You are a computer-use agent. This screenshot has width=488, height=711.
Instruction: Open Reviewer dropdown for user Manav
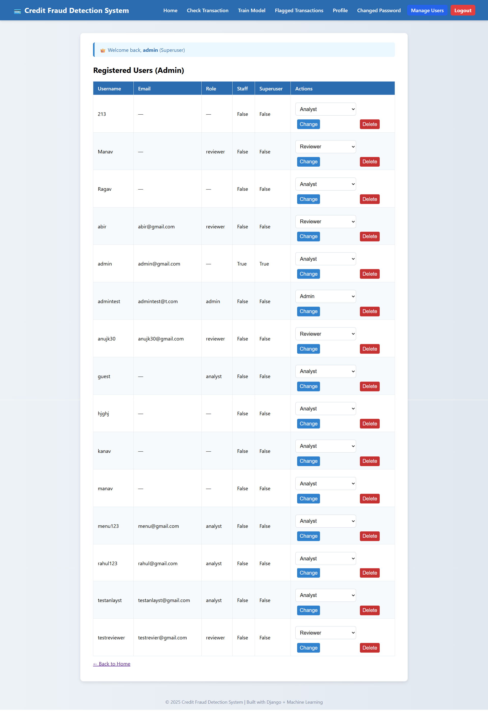pyautogui.click(x=325, y=147)
